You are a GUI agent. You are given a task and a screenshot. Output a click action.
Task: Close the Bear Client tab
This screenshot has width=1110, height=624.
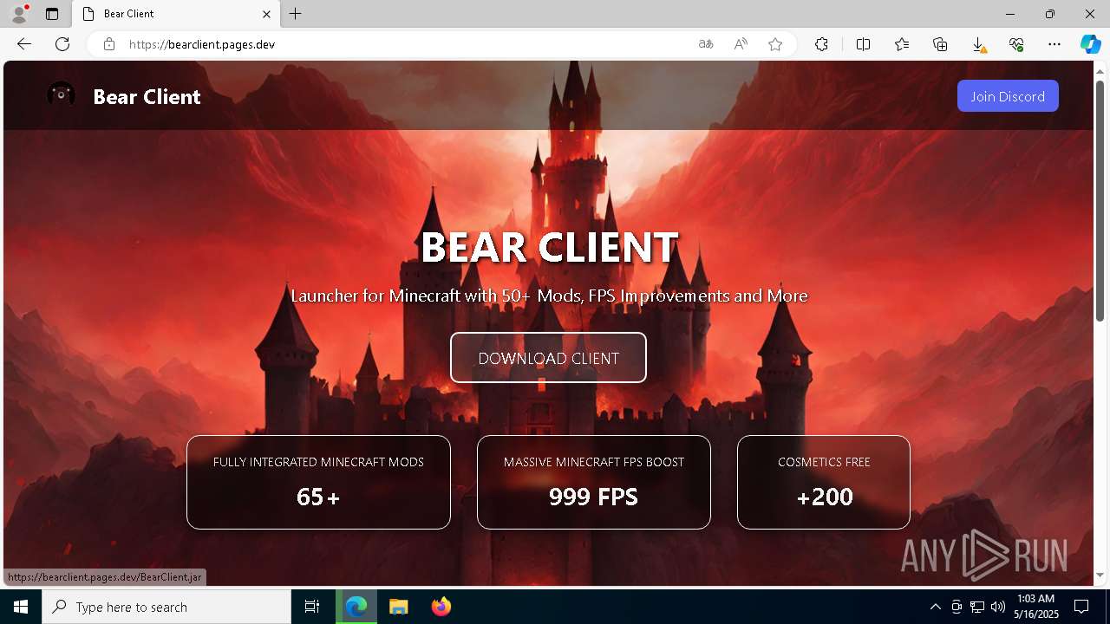pos(267,14)
